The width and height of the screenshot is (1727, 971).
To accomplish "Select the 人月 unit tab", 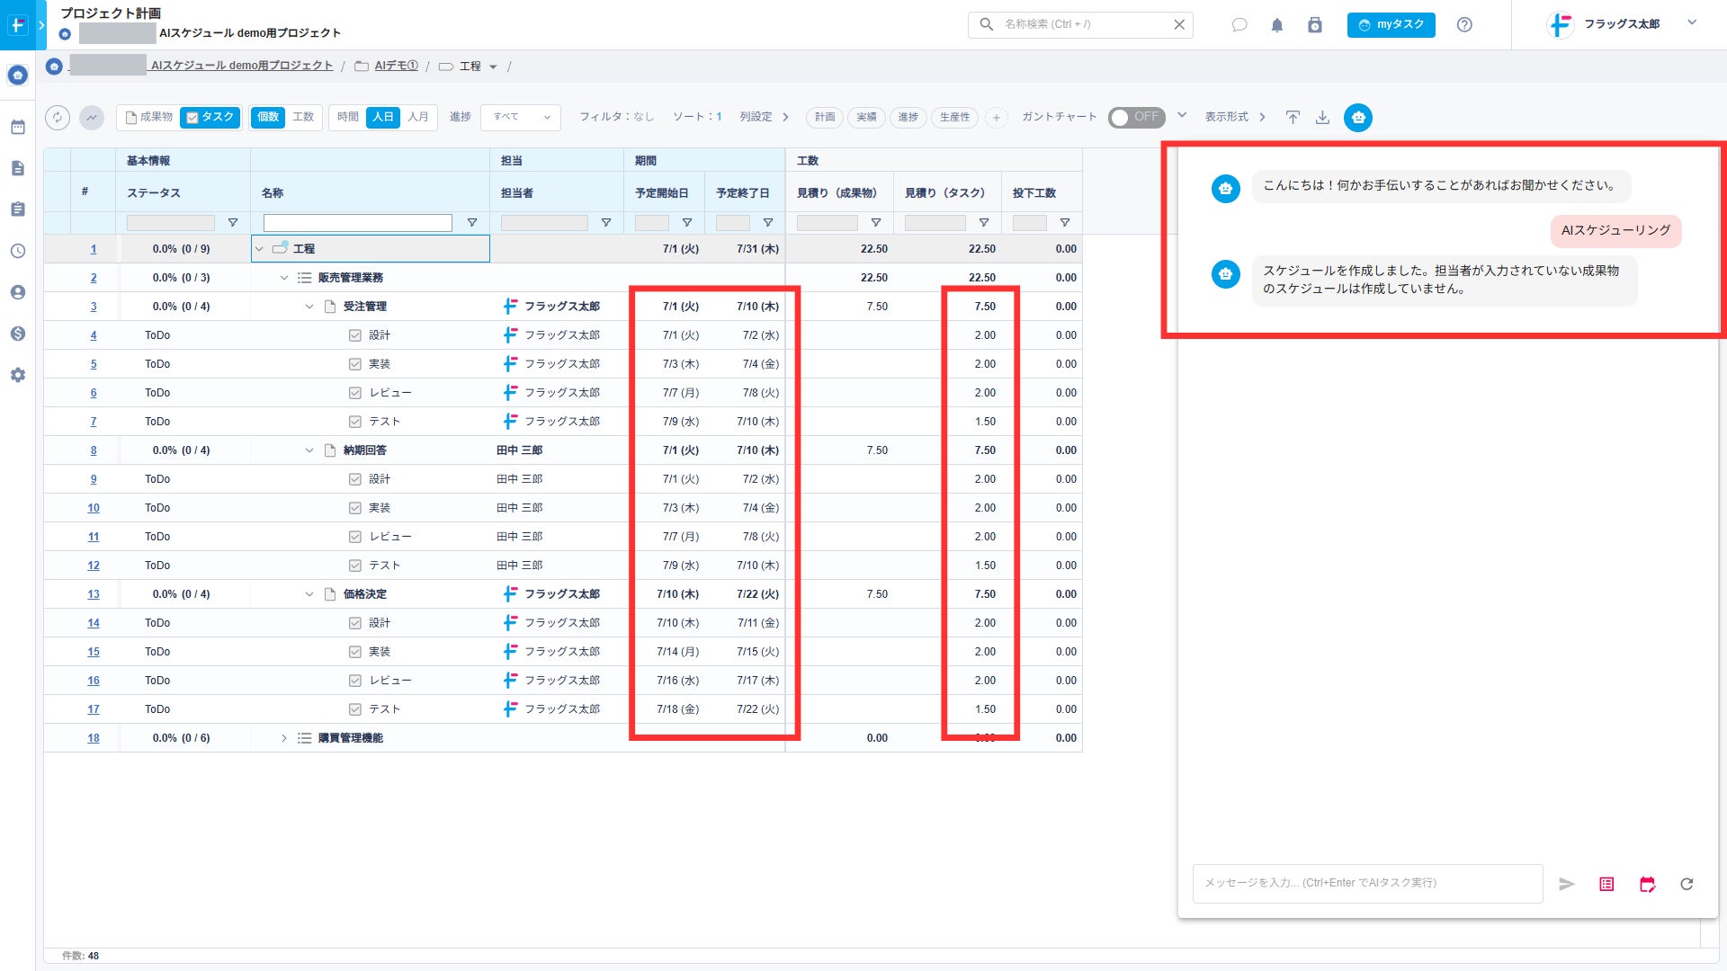I will (418, 118).
